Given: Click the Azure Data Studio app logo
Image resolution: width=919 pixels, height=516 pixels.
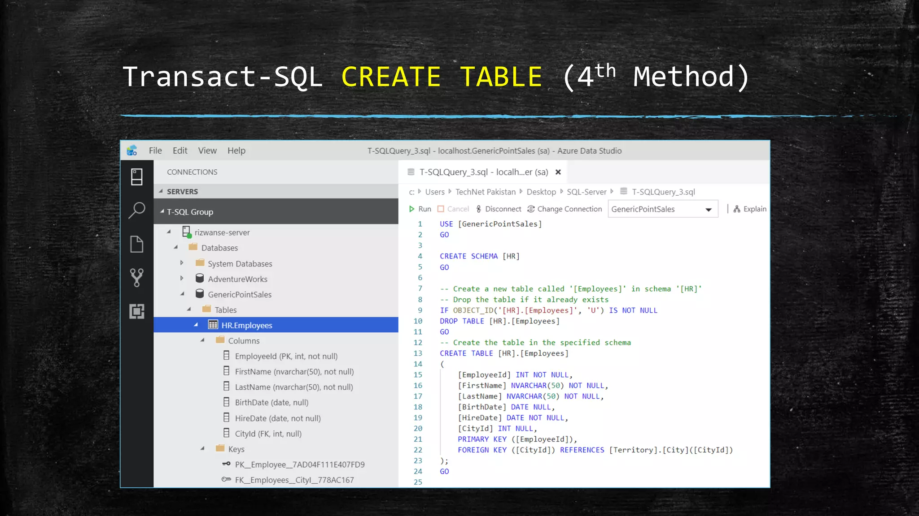Looking at the screenshot, I should click(132, 151).
